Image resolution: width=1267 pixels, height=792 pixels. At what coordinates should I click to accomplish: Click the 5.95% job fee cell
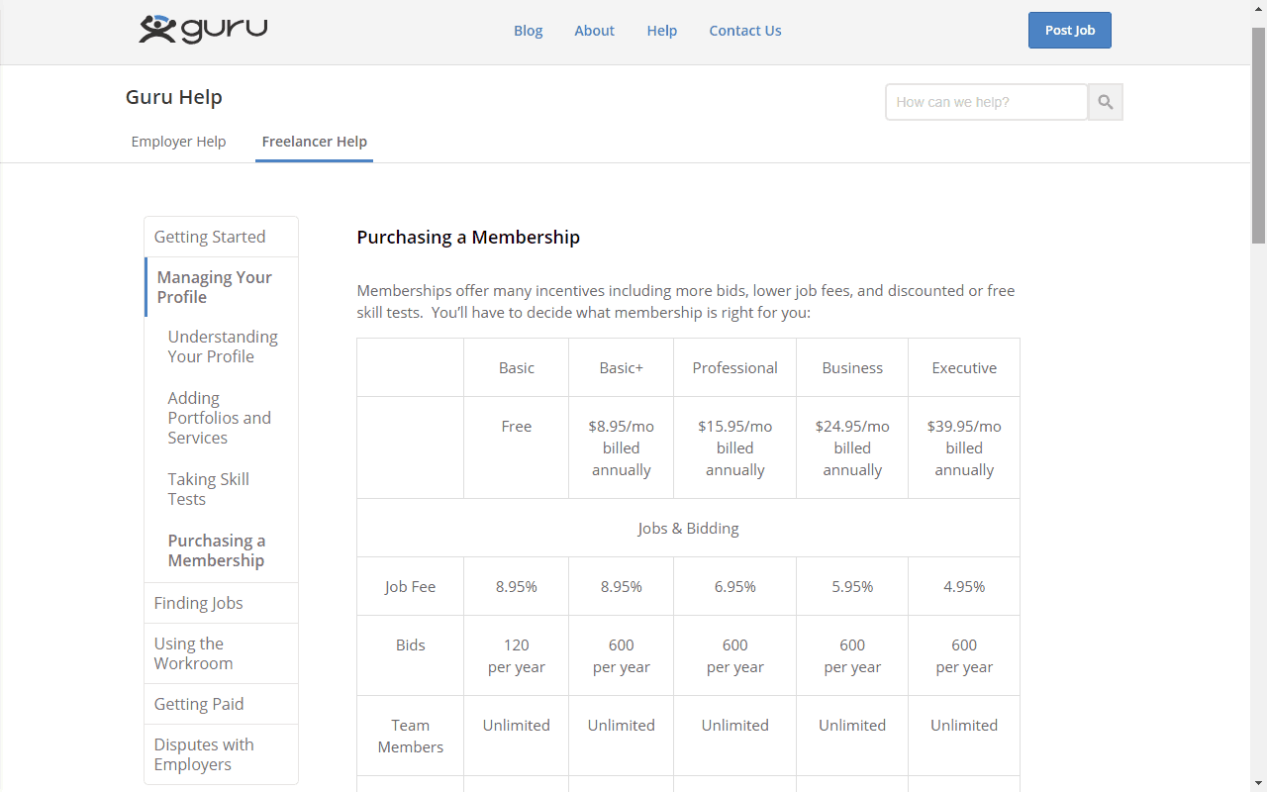[852, 586]
